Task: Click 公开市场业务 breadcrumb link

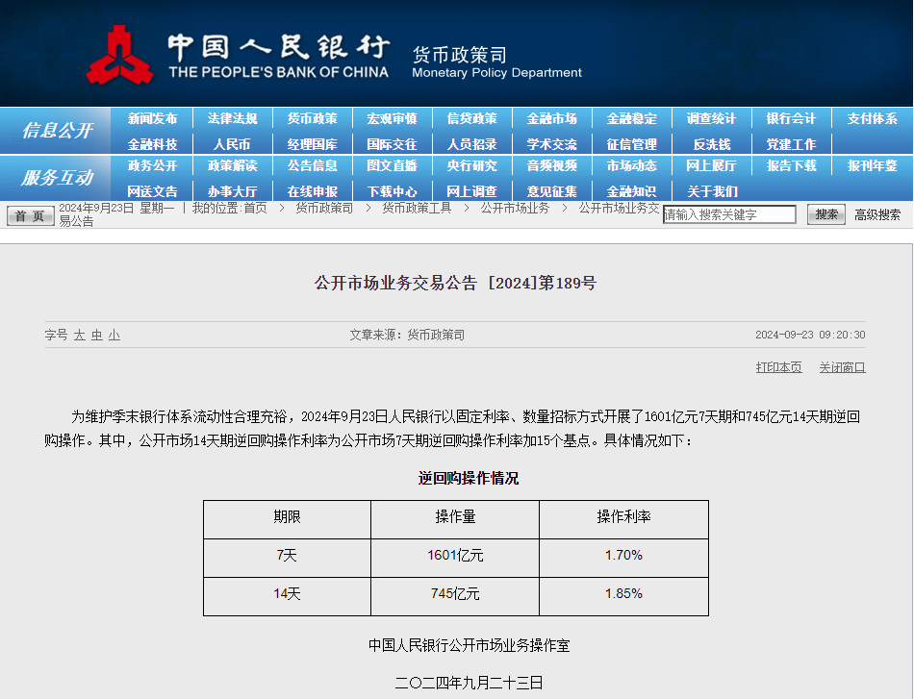Action: click(515, 208)
